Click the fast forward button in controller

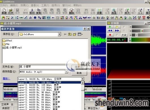pyautogui.click(x=117, y=31)
